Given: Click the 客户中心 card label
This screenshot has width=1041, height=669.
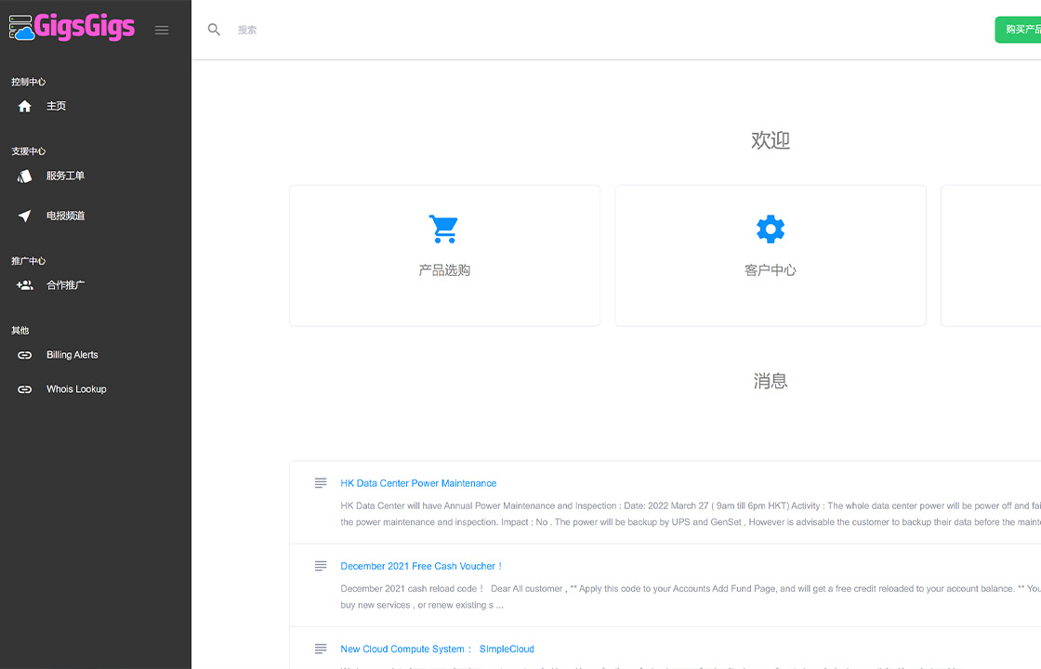Looking at the screenshot, I should coord(771,270).
